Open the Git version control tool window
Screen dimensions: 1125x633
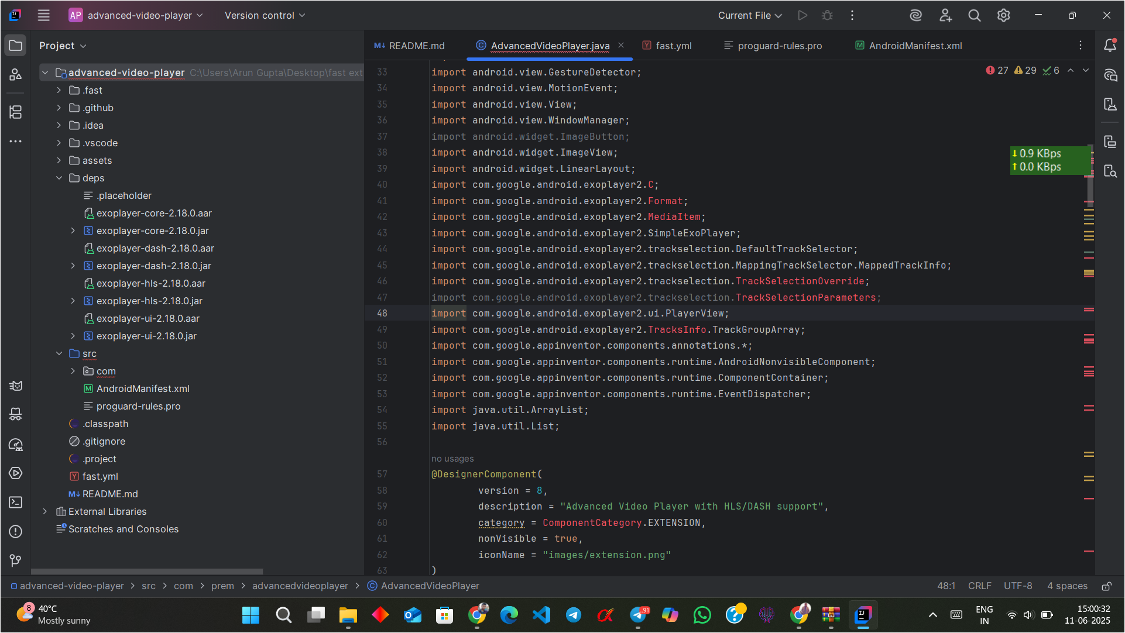point(16,561)
